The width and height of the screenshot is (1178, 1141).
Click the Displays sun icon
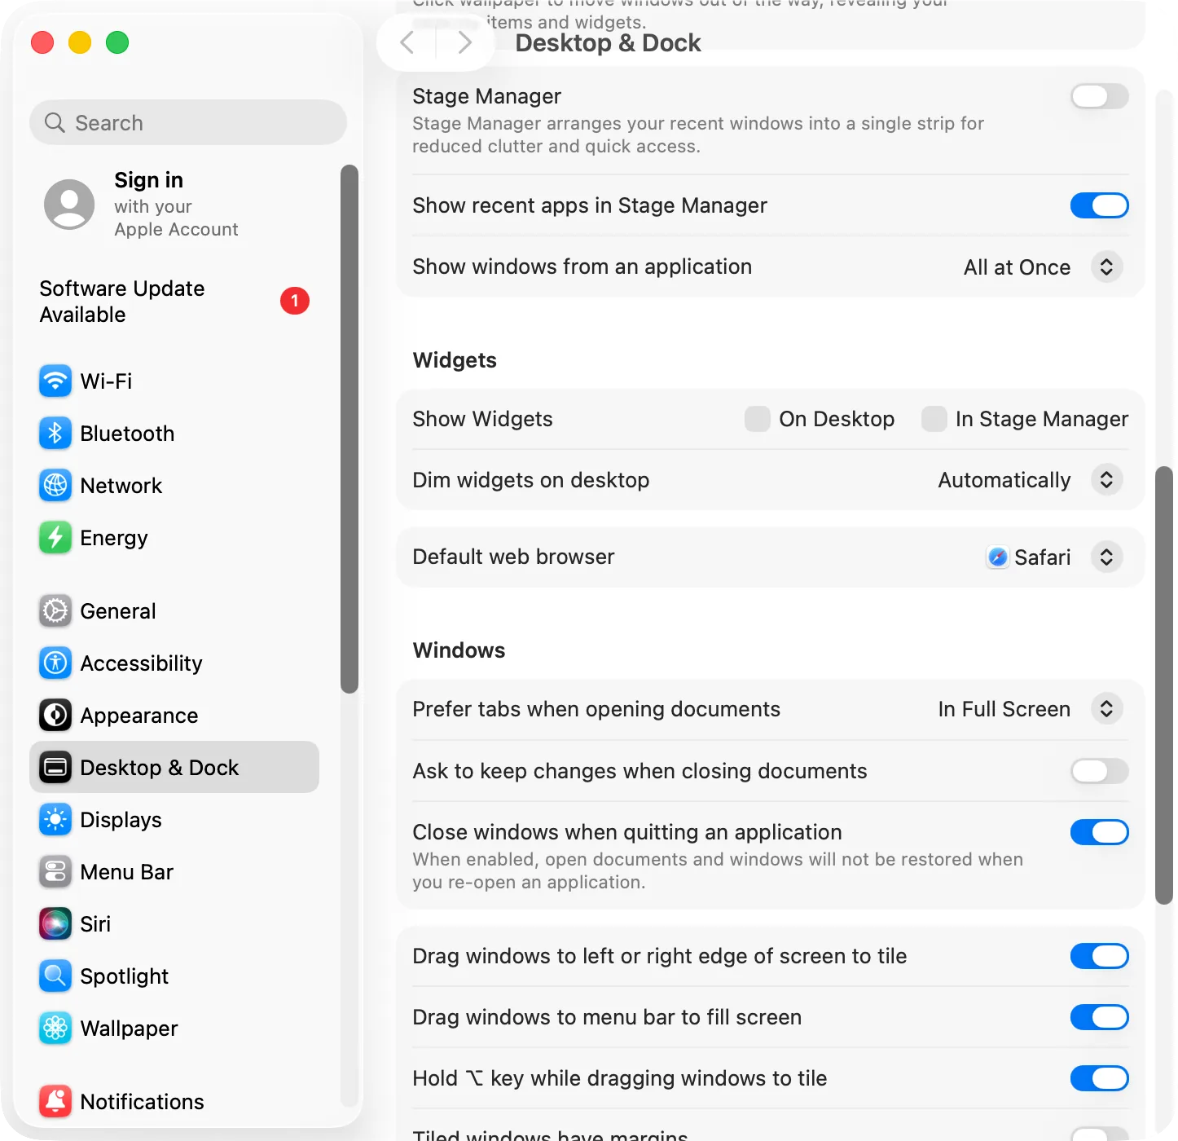55,819
